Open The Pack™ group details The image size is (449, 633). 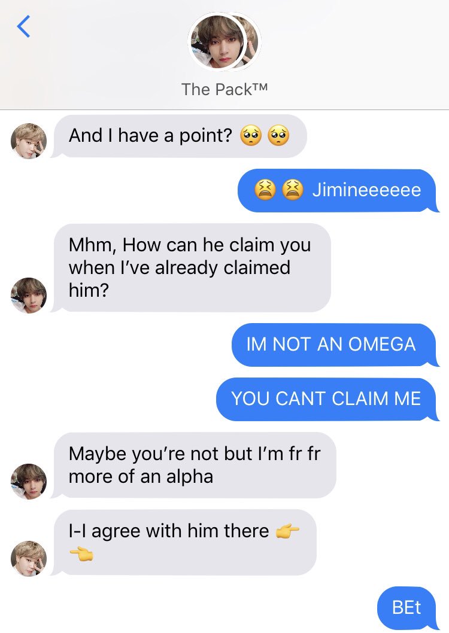click(224, 89)
